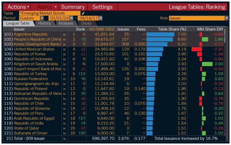Open chart icon for Argentine Republic row
The width and height of the screenshot is (231, 145).
pyautogui.click(x=65, y=34)
